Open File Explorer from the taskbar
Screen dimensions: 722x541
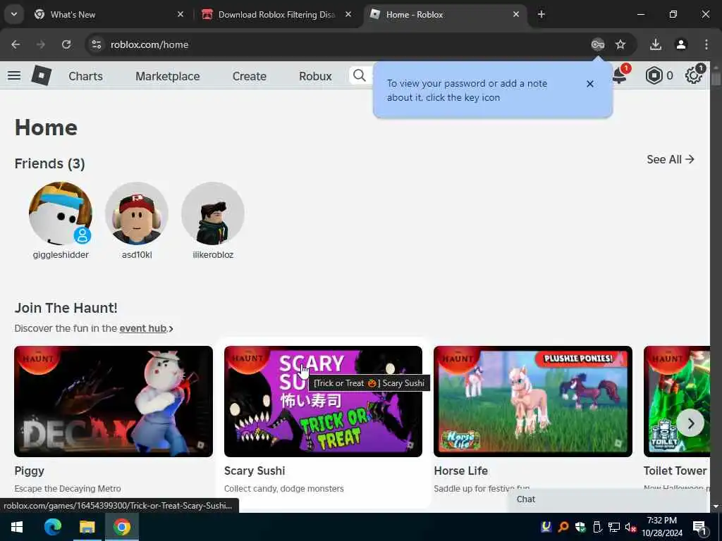[x=87, y=527]
